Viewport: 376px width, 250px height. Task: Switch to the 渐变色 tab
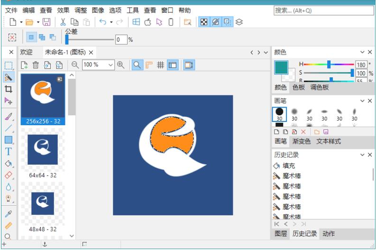(302, 141)
